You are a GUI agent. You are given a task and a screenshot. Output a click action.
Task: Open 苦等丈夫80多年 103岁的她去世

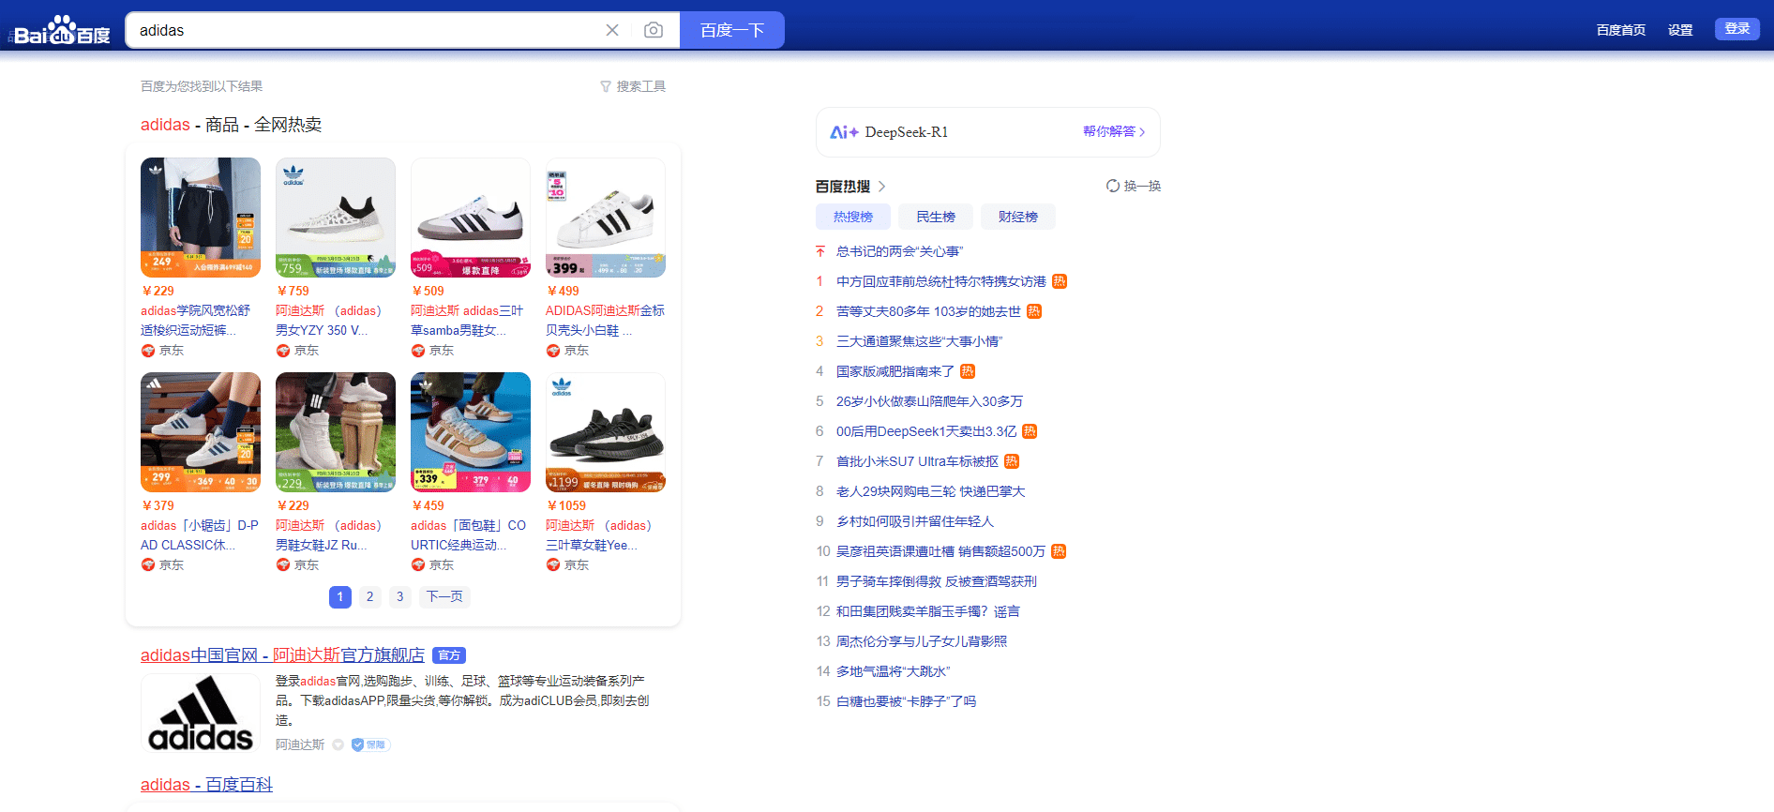point(928,311)
